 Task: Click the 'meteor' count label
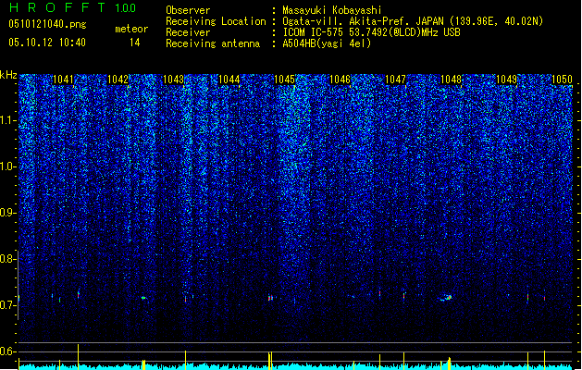tap(131, 29)
